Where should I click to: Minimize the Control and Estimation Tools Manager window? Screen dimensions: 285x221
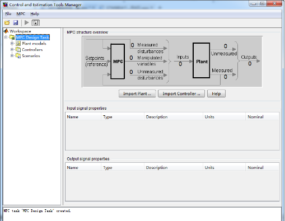(x=254, y=3)
